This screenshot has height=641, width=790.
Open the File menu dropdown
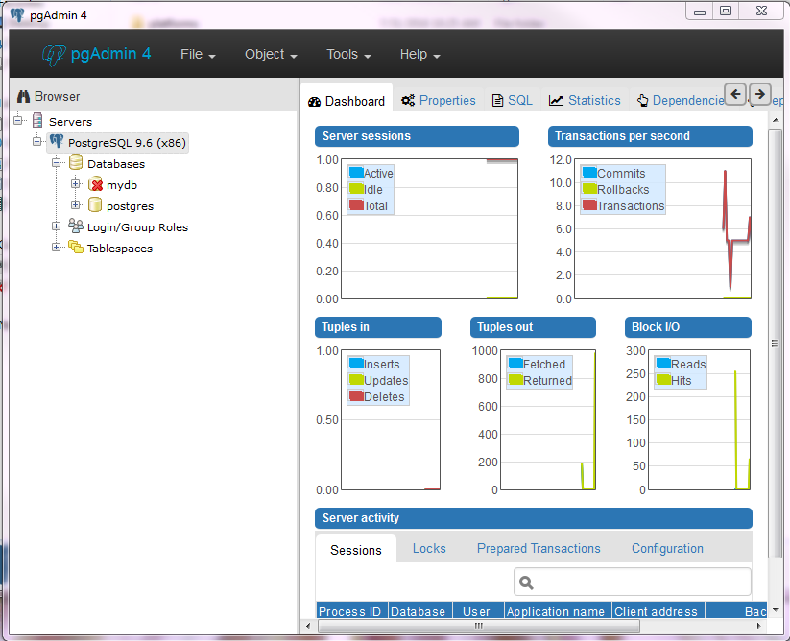[198, 55]
